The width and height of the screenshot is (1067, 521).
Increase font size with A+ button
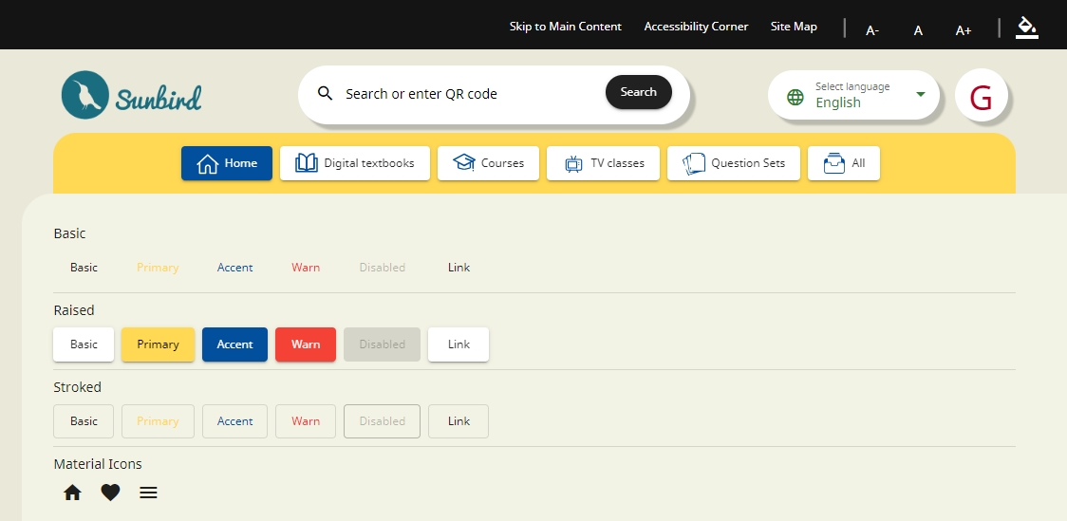tap(963, 30)
